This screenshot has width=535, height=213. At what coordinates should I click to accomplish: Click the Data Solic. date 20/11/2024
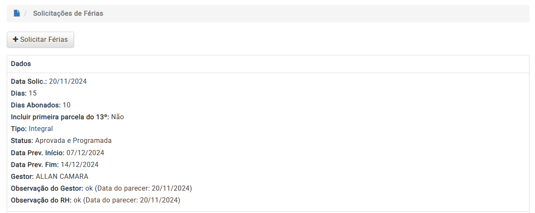(x=68, y=81)
